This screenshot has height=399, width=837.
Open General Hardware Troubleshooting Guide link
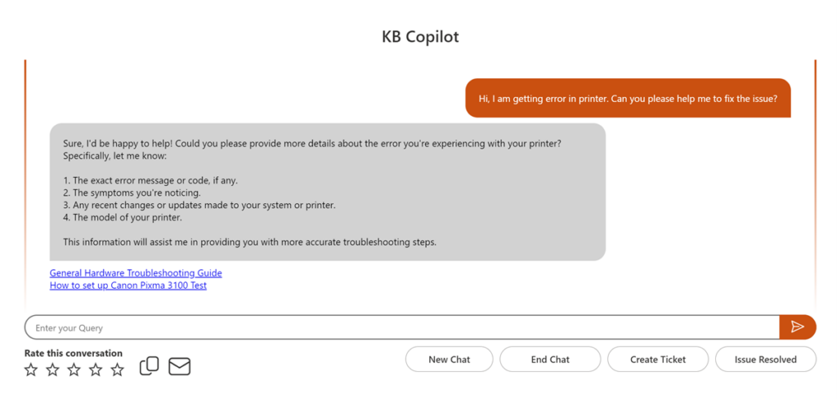tap(136, 273)
